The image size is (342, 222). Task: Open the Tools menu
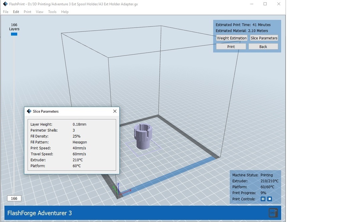52,12
